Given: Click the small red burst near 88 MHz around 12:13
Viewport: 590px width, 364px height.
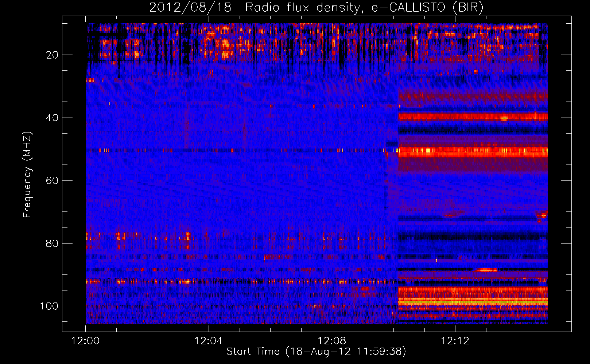Looking at the screenshot, I should click(x=486, y=270).
